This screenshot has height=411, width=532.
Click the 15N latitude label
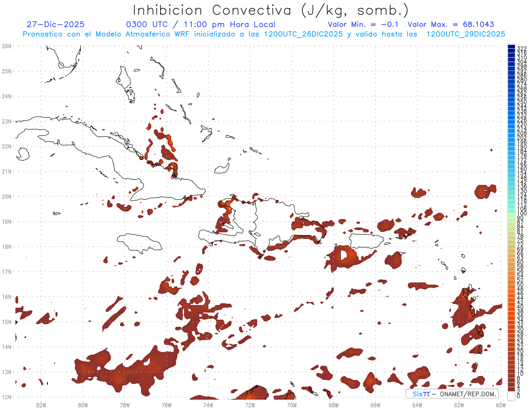(7, 321)
